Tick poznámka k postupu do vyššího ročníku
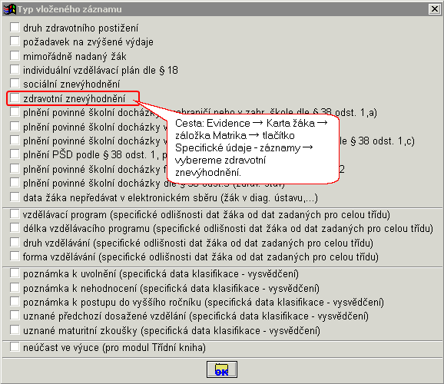444x384 pixels. point(15,302)
